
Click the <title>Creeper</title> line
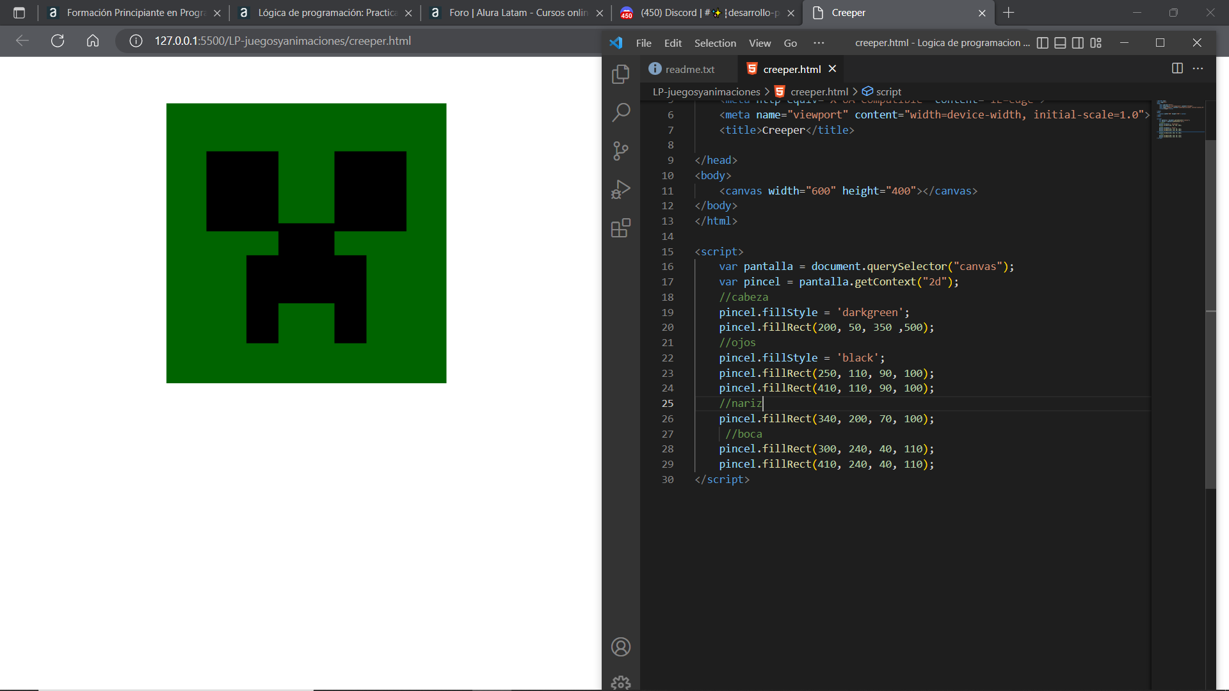(787, 130)
